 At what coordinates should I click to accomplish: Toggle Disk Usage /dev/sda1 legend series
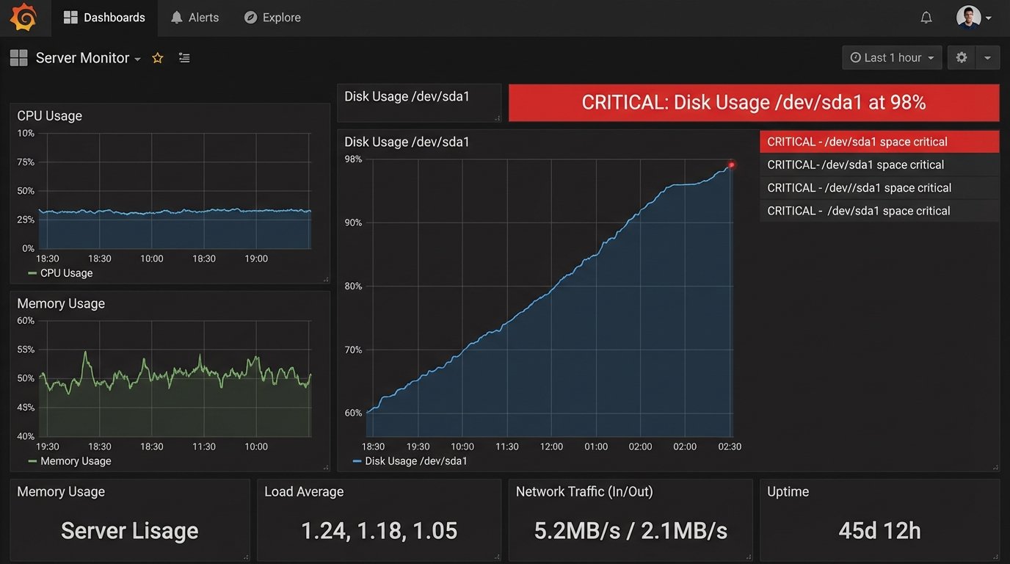(410, 461)
